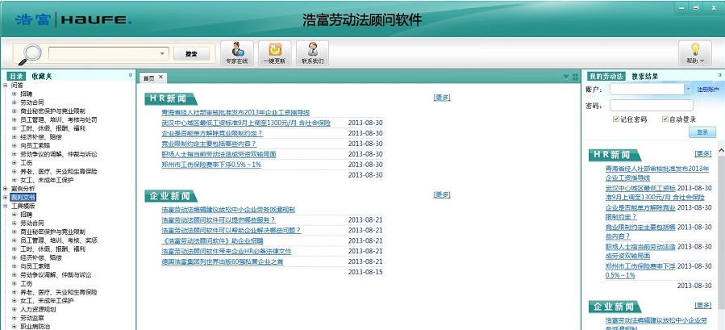Select 养老、医疗、失业和生育保险 under 工具模版
The height and width of the screenshot is (330, 725).
click(59, 292)
